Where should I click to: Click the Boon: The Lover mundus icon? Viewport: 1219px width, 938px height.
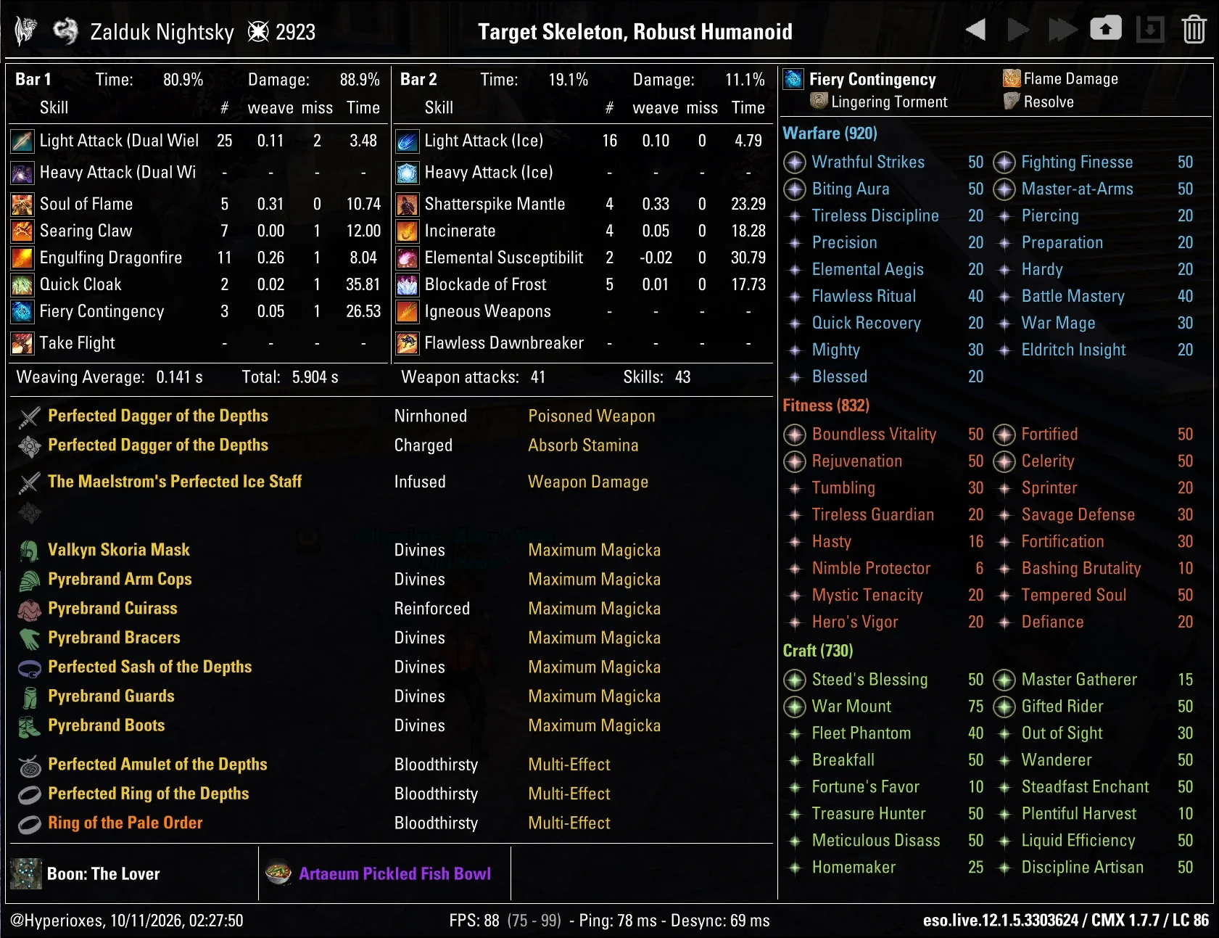click(x=27, y=873)
